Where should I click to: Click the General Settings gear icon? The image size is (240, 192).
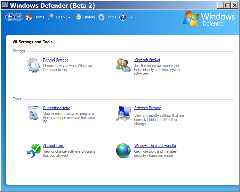click(x=34, y=65)
